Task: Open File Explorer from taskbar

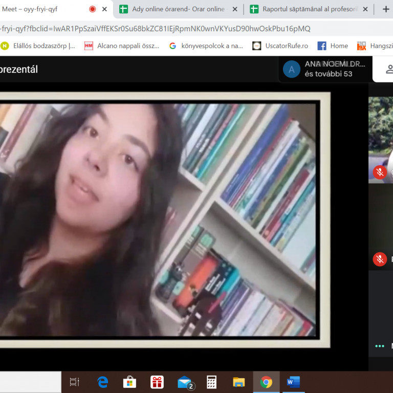Action: point(238,382)
